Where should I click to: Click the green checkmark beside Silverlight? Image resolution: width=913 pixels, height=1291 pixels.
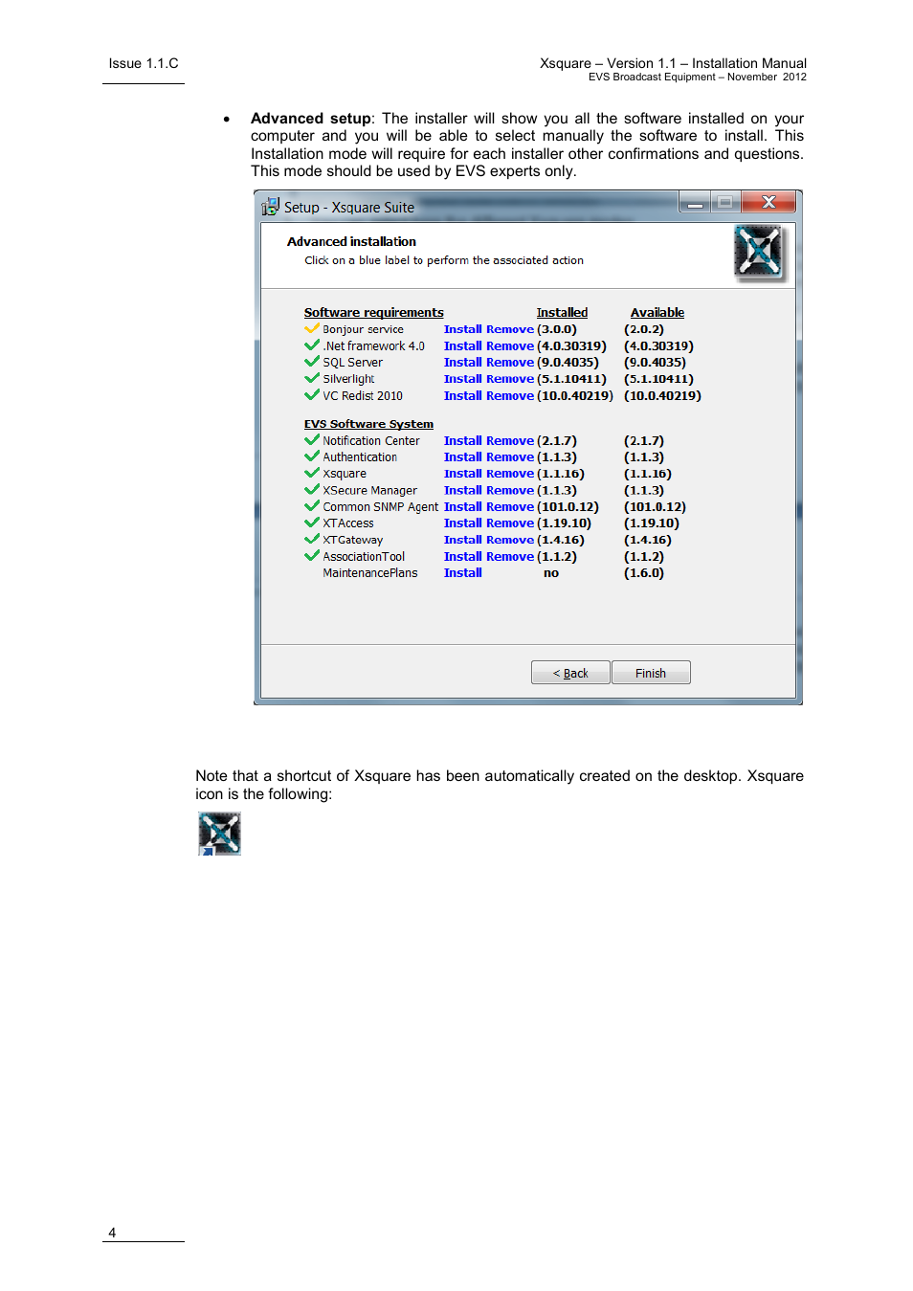[x=312, y=378]
